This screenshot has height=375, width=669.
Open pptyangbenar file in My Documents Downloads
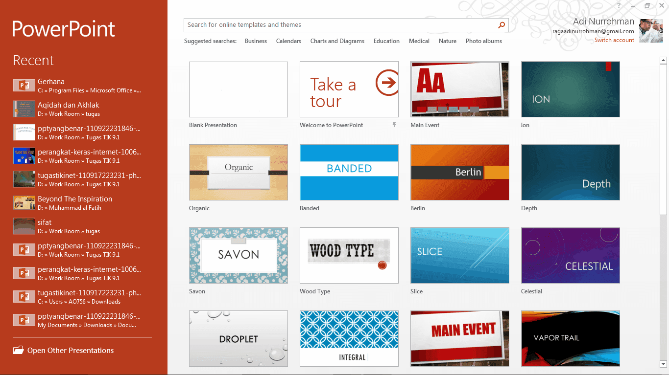pyautogui.click(x=82, y=320)
